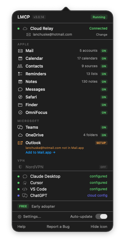Image resolution: width=125 pixels, height=245 pixels.
Task: Click the VS Code 'configured' status
Action: (x=98, y=189)
